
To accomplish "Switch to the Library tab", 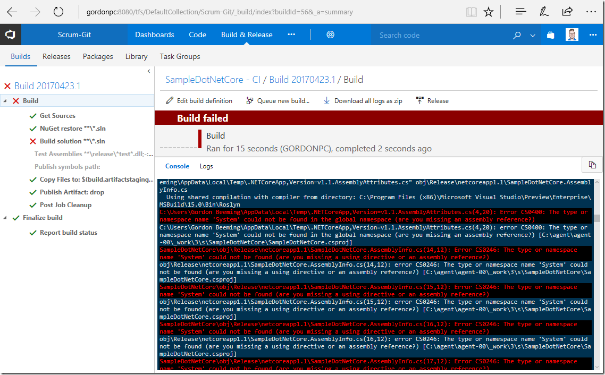I will tap(136, 56).
